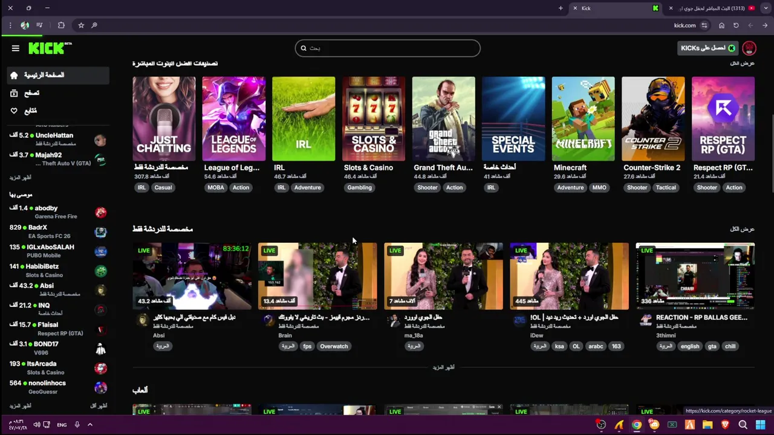Open Brave browser from the taskbar
Viewport: 774px width, 435px height.
pos(725,425)
